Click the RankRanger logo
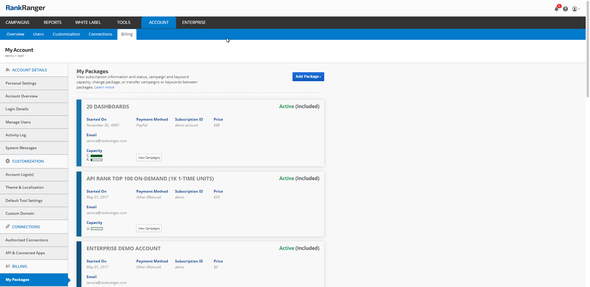This screenshot has width=590, height=287. pyautogui.click(x=25, y=8)
